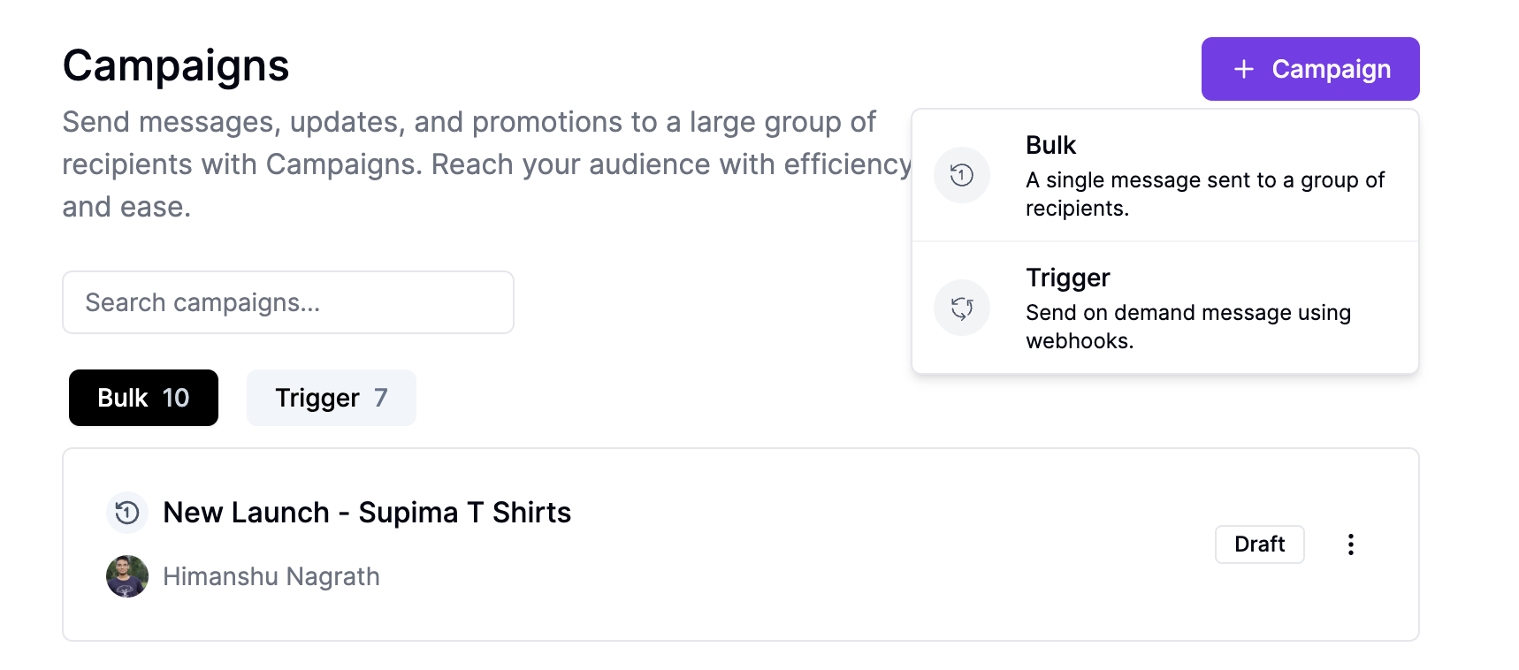1519x670 pixels.
Task: Open the New Launch - Supima T Shirts campaign
Action: [x=367, y=512]
